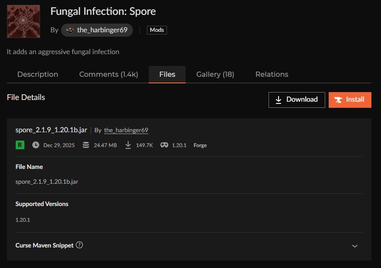Image resolution: width=381 pixels, height=268 pixels.
Task: Select the Files tab
Action: pyautogui.click(x=167, y=74)
